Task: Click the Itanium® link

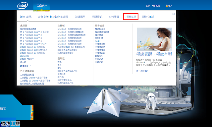Action: pos(25,56)
